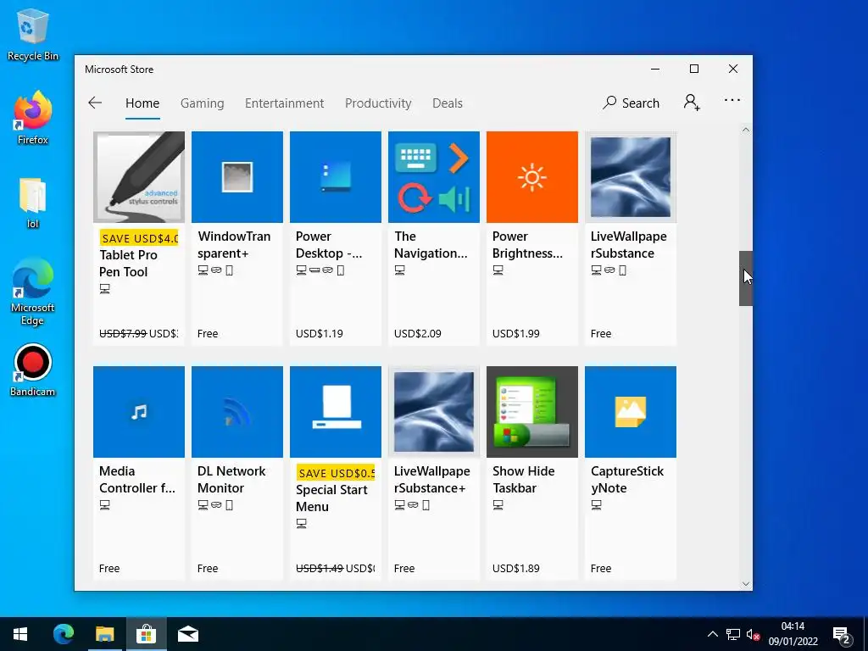Image resolution: width=868 pixels, height=651 pixels.
Task: Click the network status tray icon
Action: point(733,634)
